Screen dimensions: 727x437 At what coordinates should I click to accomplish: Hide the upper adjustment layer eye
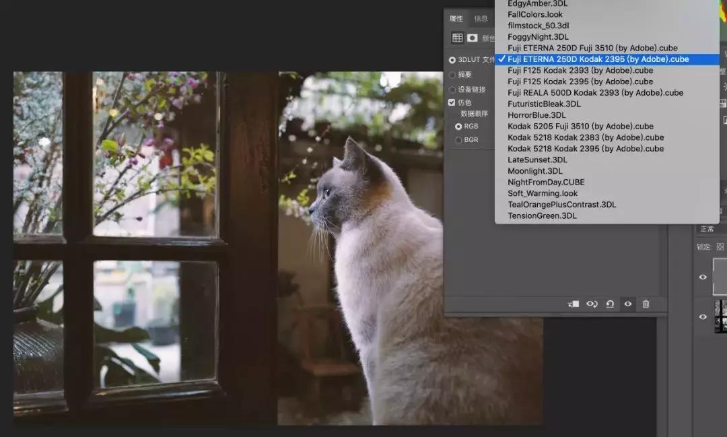click(x=703, y=277)
